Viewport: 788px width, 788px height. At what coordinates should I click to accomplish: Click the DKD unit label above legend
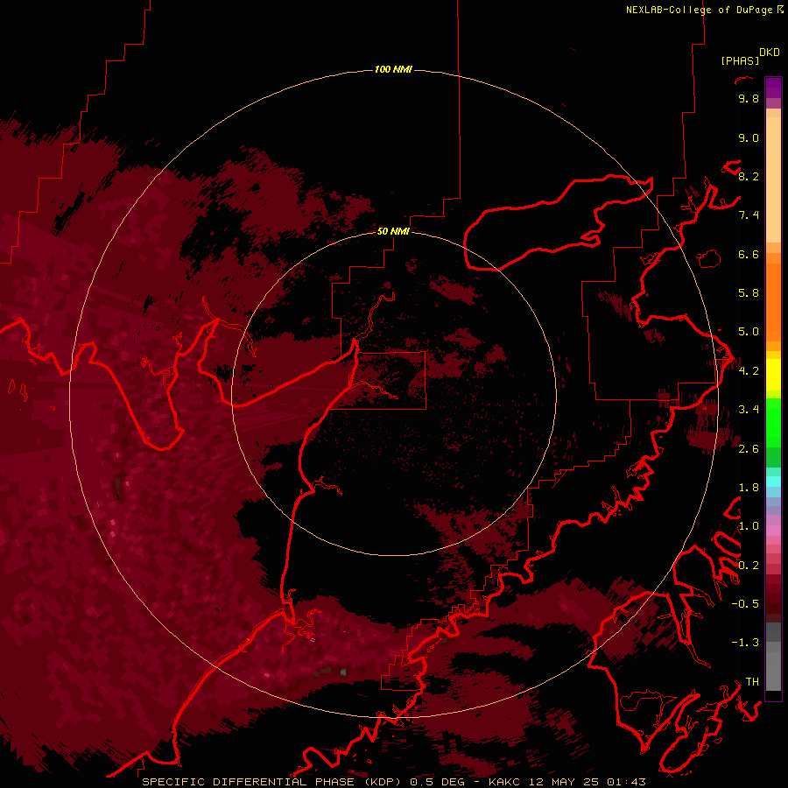[770, 53]
